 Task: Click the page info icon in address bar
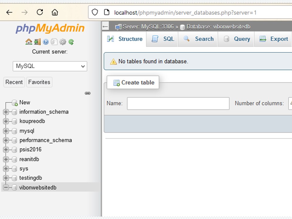click(x=106, y=12)
